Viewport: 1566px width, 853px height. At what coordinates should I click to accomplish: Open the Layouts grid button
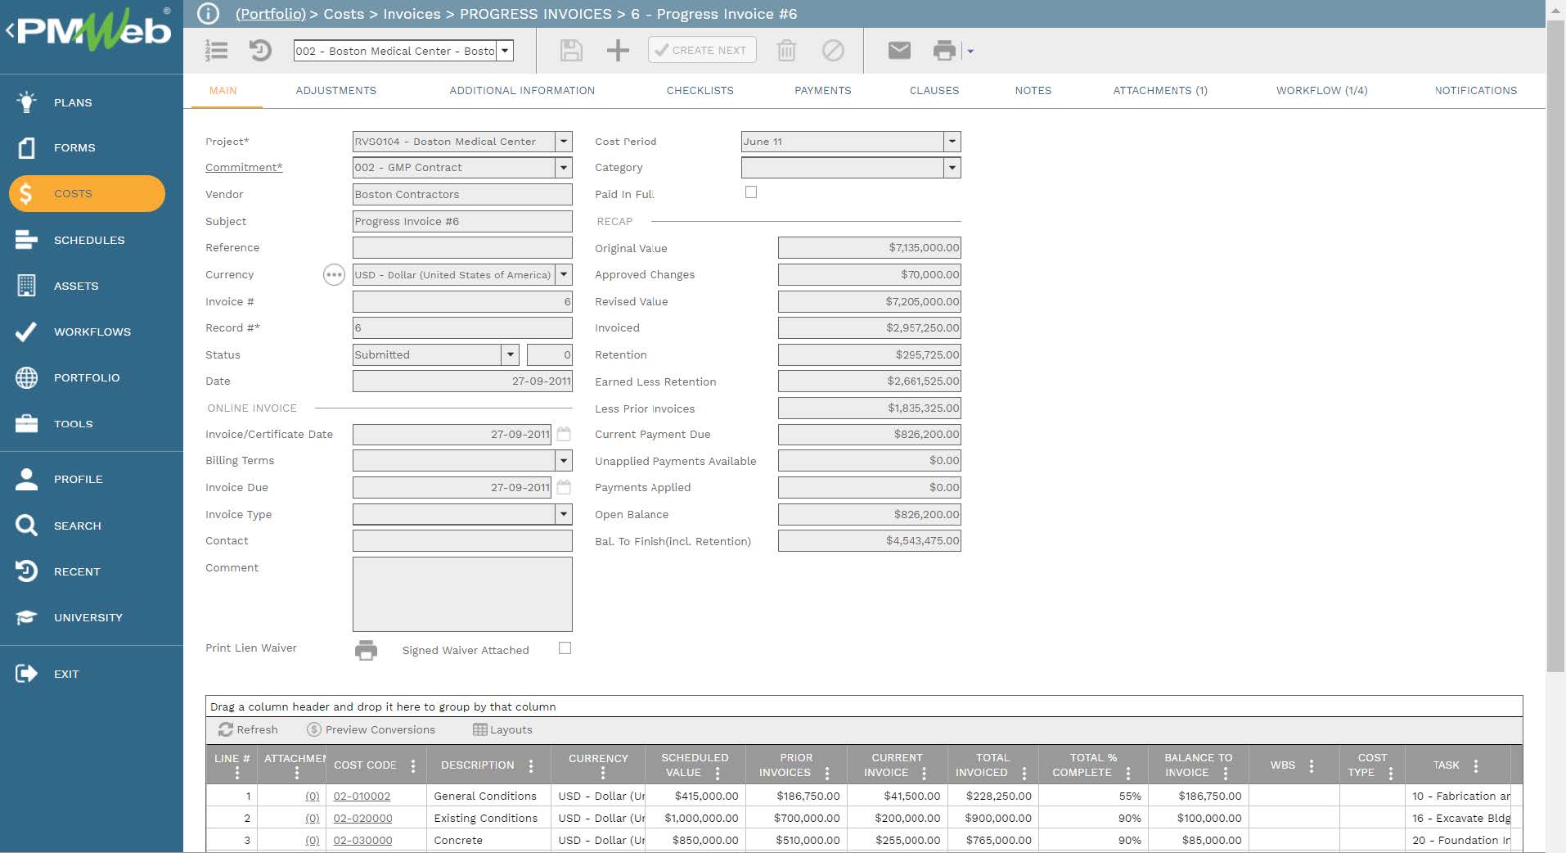pos(502,730)
